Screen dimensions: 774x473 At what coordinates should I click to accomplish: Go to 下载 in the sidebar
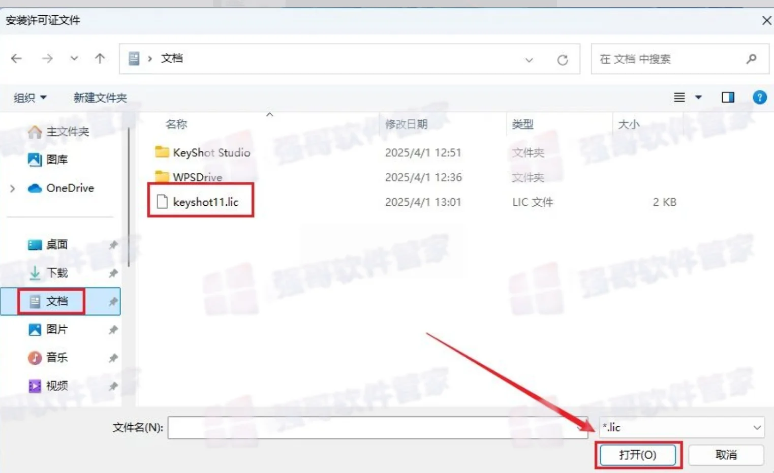tap(57, 273)
